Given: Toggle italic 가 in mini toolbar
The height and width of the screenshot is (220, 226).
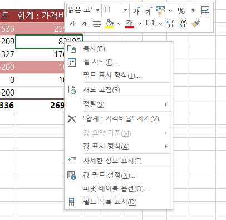Looking at the screenshot, I should pos(85,23).
